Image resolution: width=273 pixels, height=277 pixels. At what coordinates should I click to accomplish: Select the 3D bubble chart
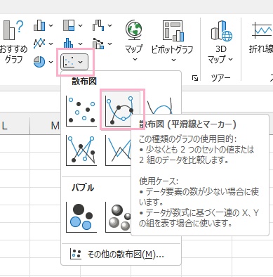tap(118, 217)
